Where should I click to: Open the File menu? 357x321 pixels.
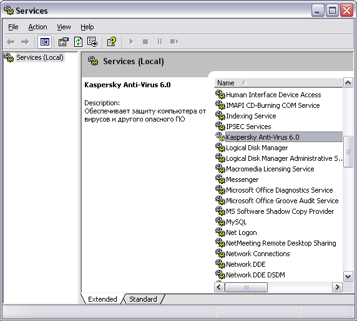pos(13,27)
